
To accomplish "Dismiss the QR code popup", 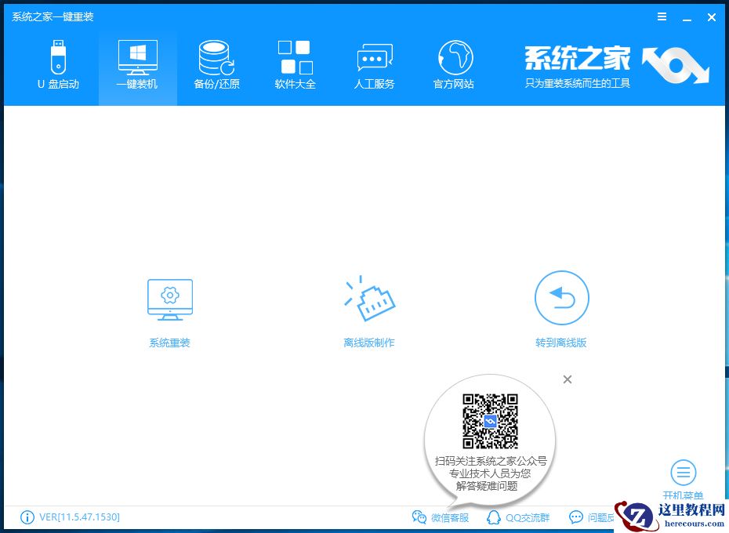I will pos(568,379).
